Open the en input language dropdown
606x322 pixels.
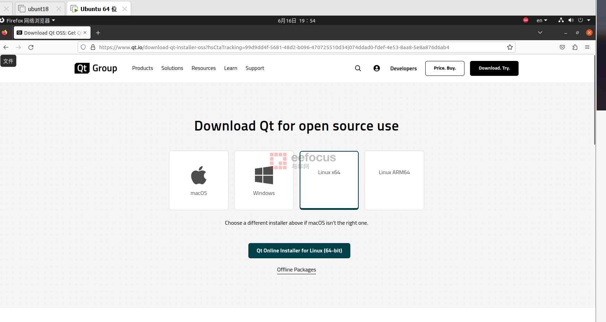(542, 20)
